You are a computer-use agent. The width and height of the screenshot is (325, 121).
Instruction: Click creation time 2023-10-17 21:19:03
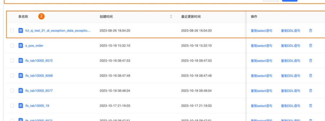coord(115,106)
